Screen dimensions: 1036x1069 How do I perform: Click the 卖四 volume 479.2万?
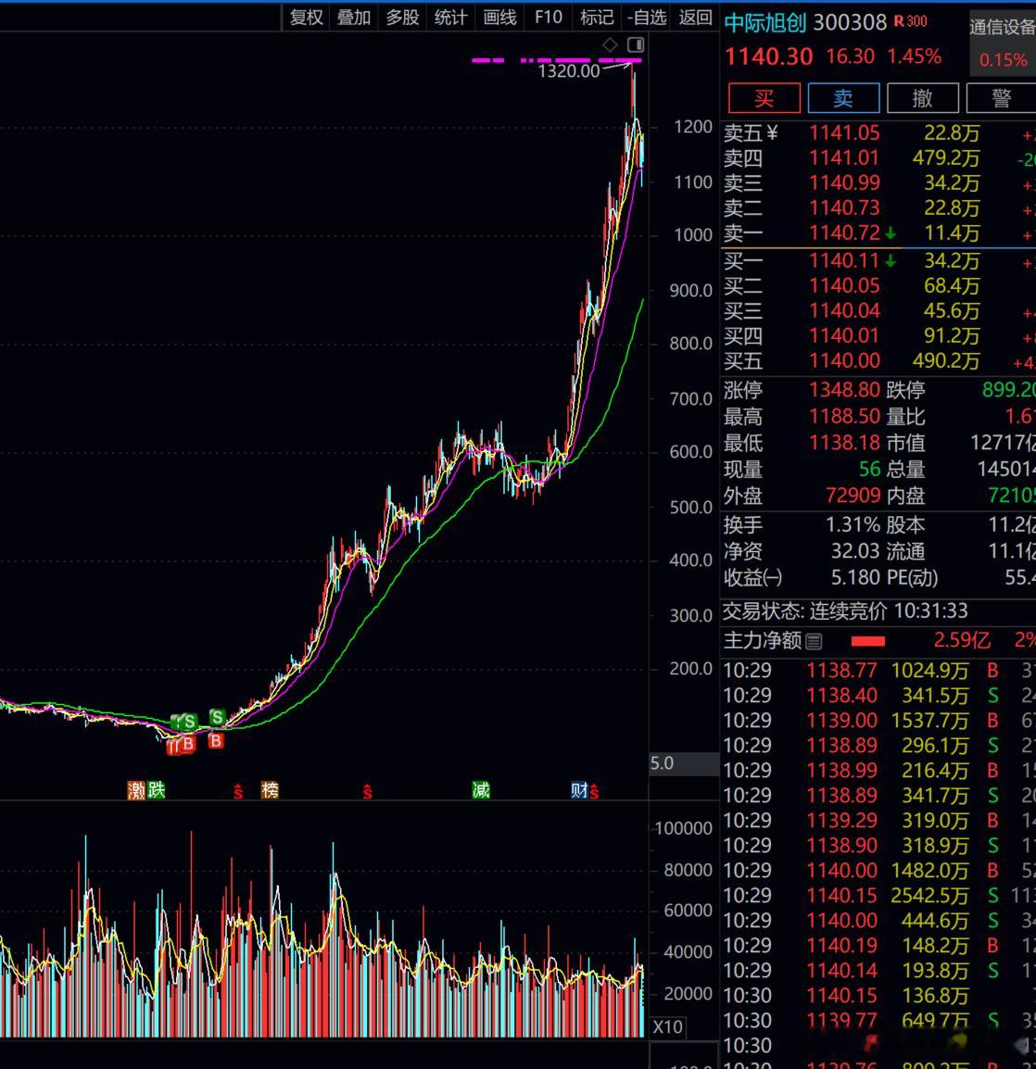coord(946,158)
